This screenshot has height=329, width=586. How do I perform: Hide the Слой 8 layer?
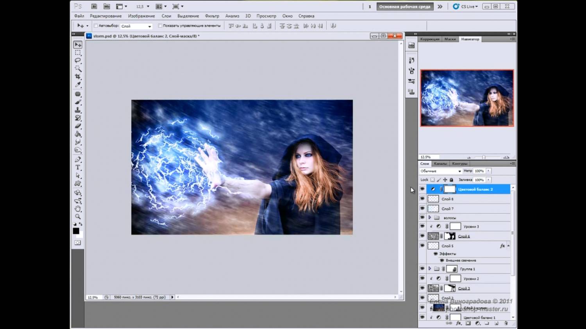(422, 199)
